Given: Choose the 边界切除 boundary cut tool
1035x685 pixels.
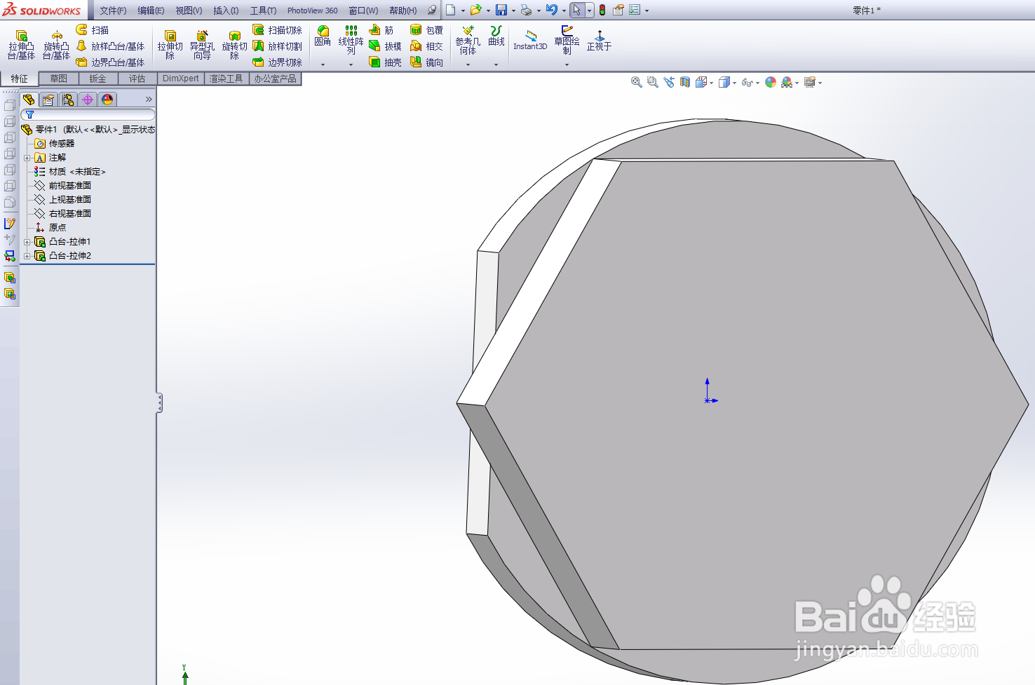Looking at the screenshot, I should (x=277, y=62).
